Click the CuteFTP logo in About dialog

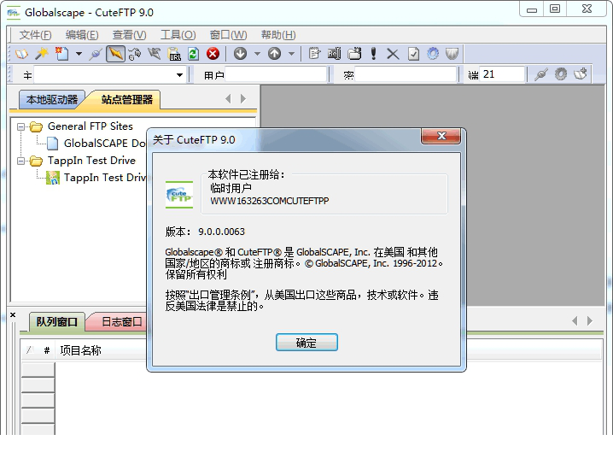coord(179,195)
